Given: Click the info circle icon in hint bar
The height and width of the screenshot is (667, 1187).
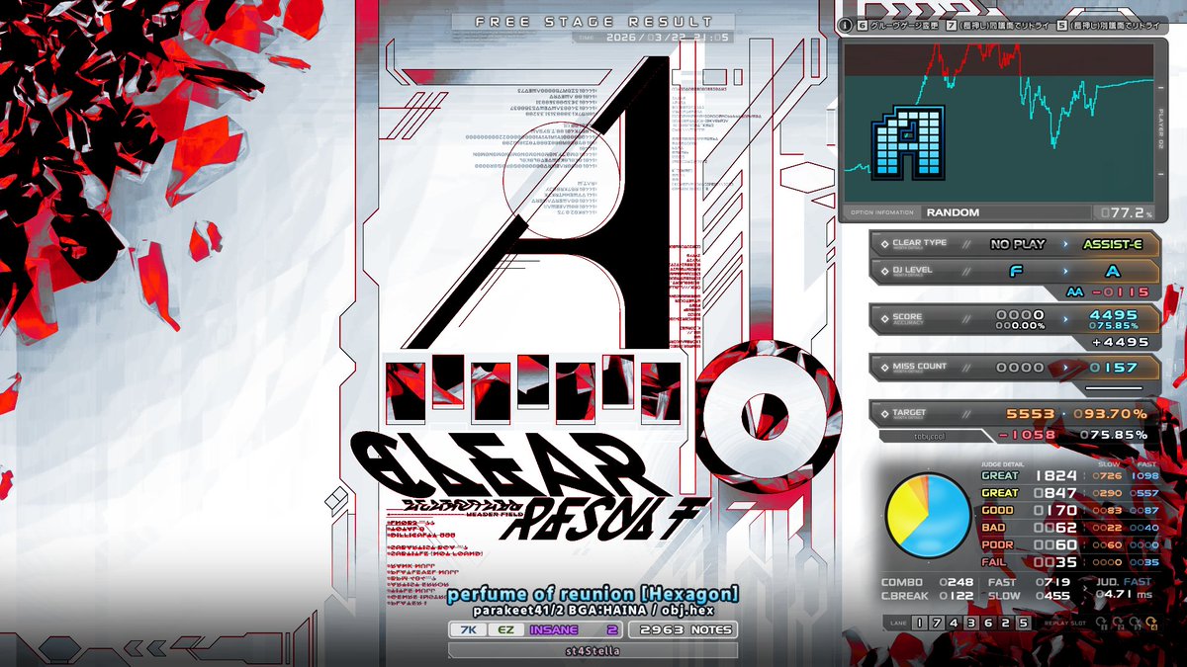Looking at the screenshot, I should [x=845, y=25].
